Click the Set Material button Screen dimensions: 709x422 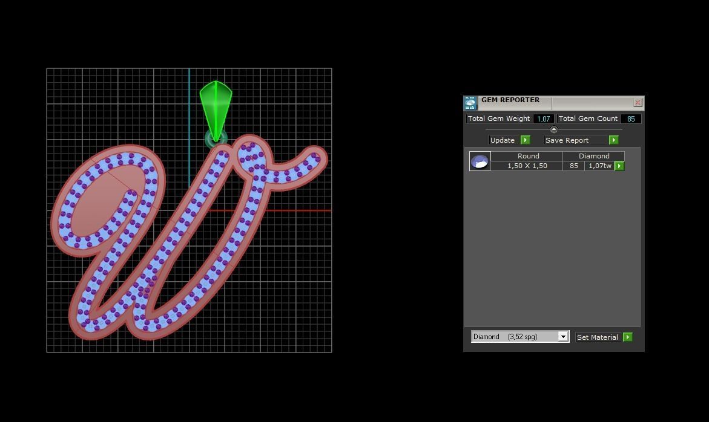598,337
